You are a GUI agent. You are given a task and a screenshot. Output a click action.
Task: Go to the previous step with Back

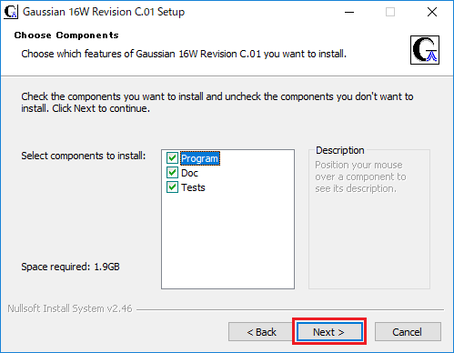click(261, 332)
